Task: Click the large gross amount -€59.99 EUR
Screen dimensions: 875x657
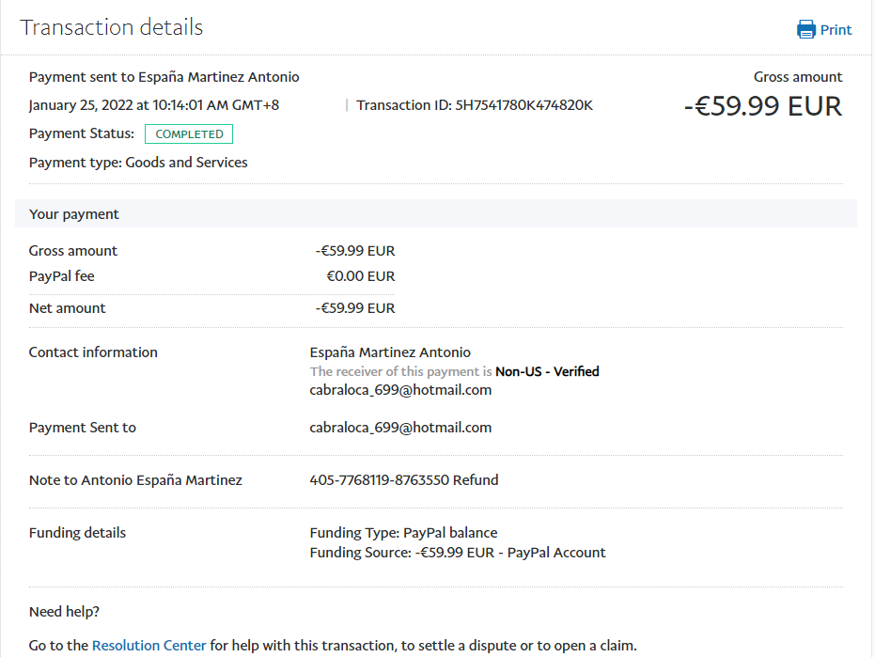Action: coord(762,105)
